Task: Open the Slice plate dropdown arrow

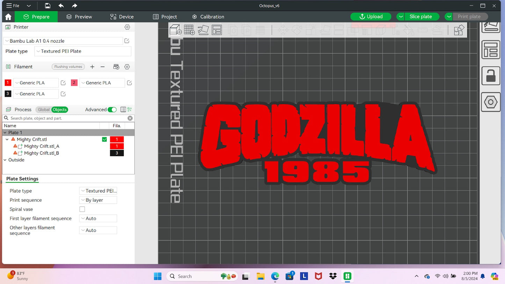Action: pos(401,17)
